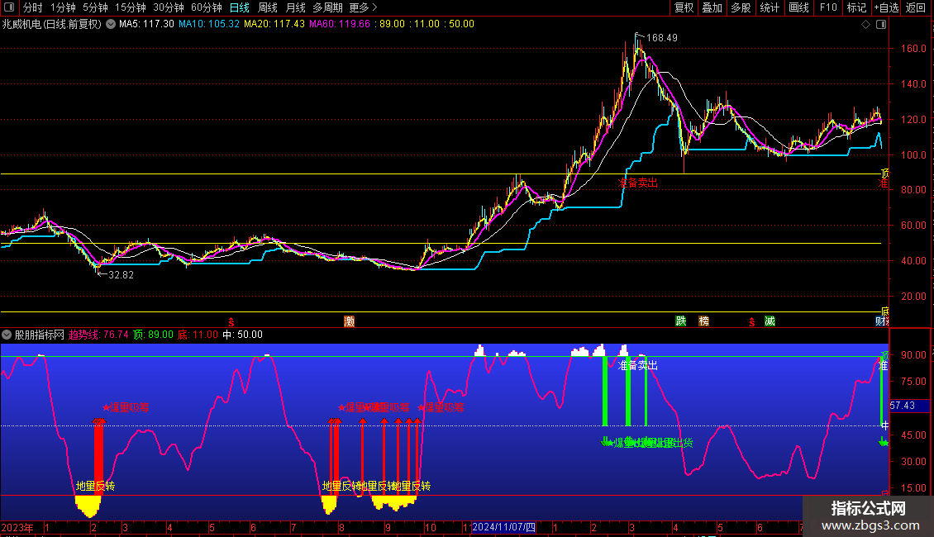Click the red 准备卖出 label on main chart

coord(638,183)
